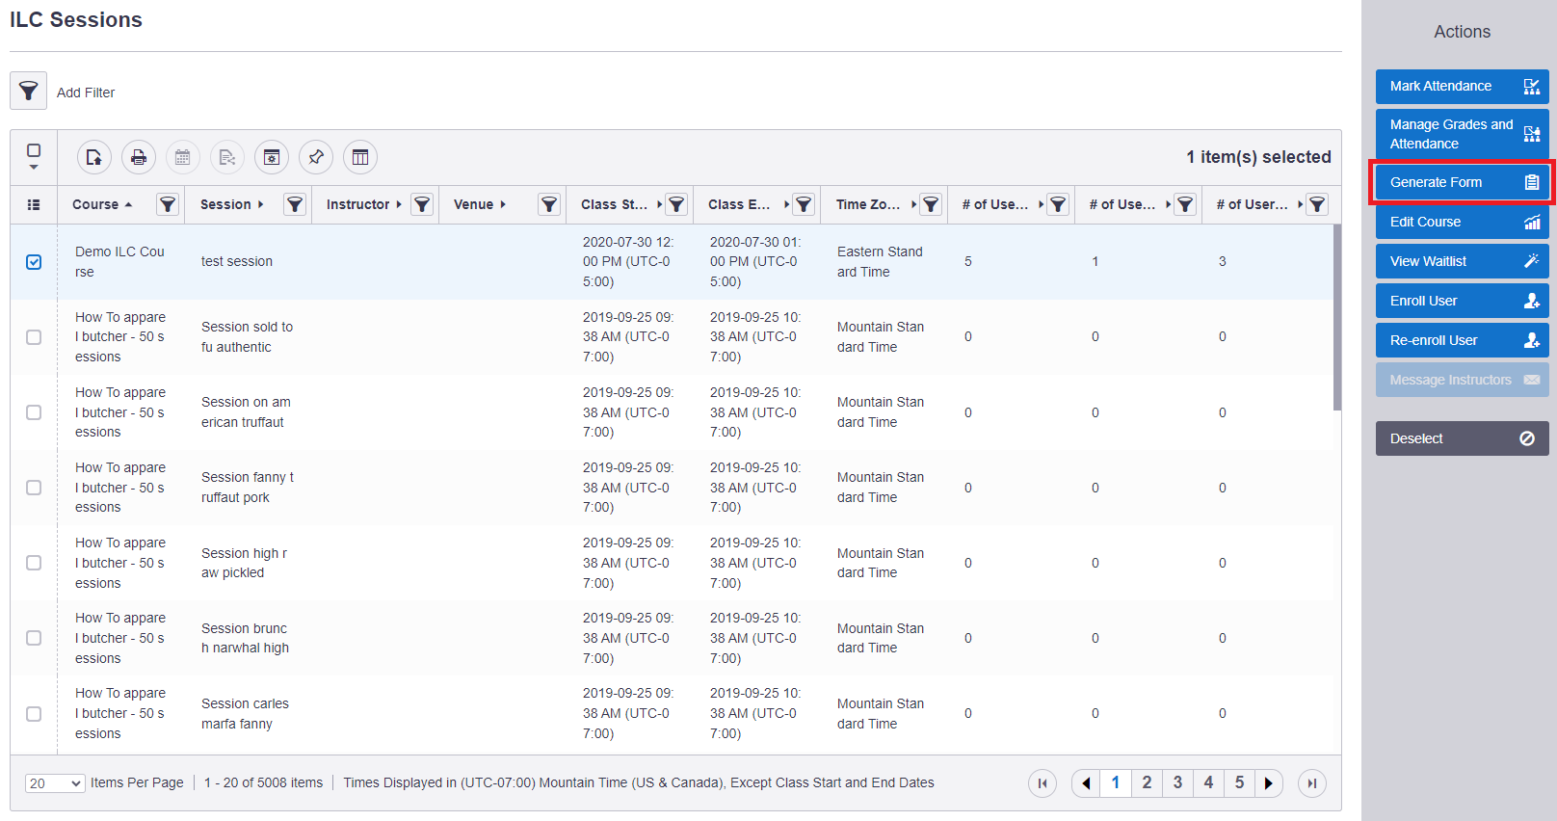Click the table vertical scrollbar

tap(1336, 318)
